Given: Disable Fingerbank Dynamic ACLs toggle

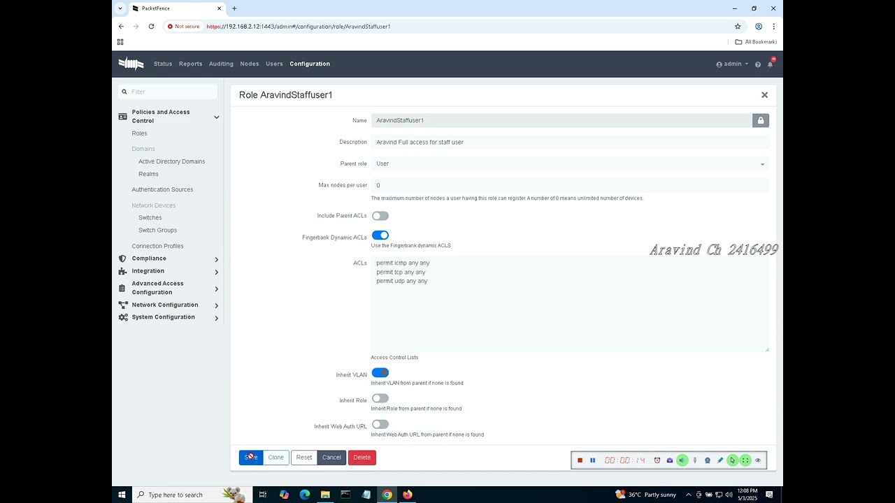Looking at the screenshot, I should click(380, 235).
